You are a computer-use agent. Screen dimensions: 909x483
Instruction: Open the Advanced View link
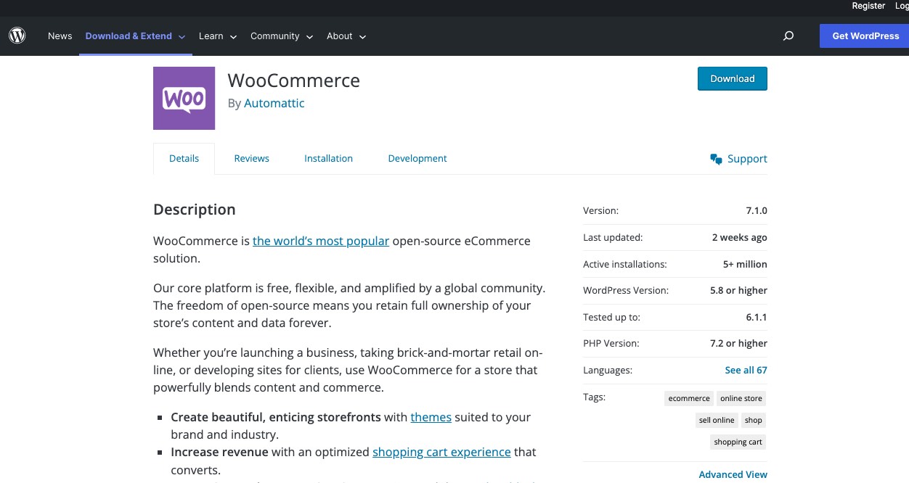pyautogui.click(x=733, y=474)
